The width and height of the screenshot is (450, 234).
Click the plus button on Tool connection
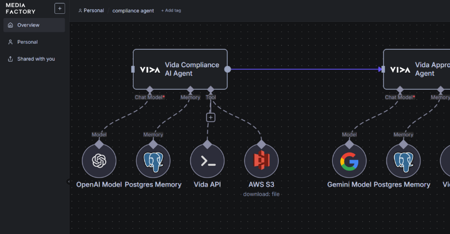[x=211, y=117]
